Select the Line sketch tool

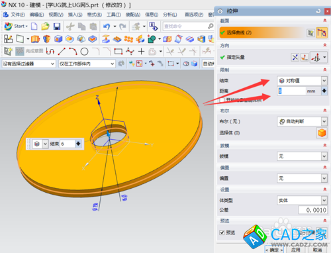pos(62,52)
